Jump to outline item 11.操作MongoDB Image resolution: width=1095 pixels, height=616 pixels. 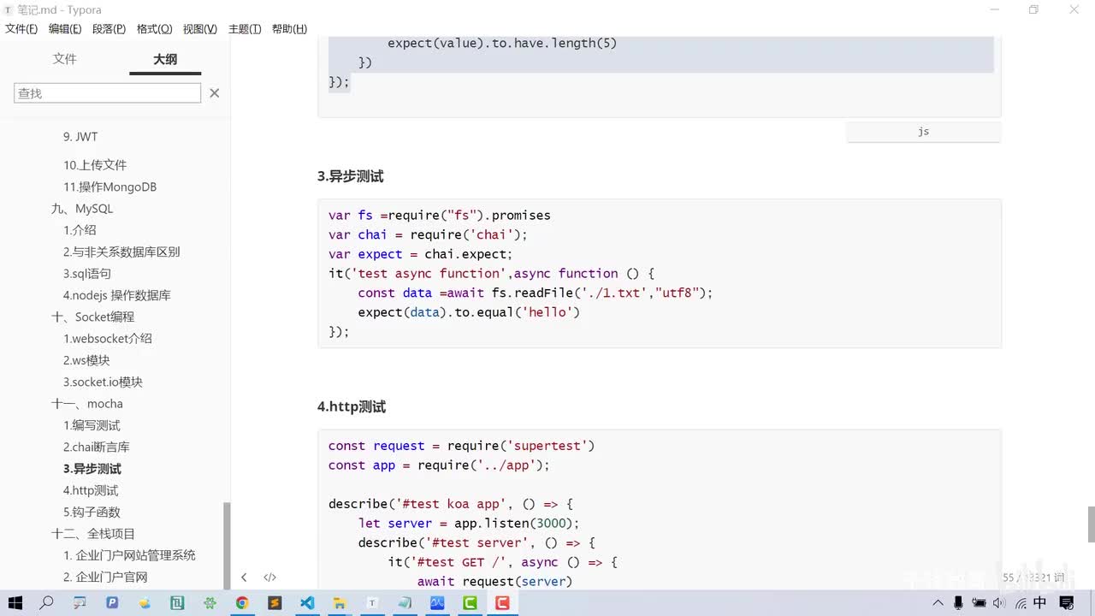pos(109,187)
